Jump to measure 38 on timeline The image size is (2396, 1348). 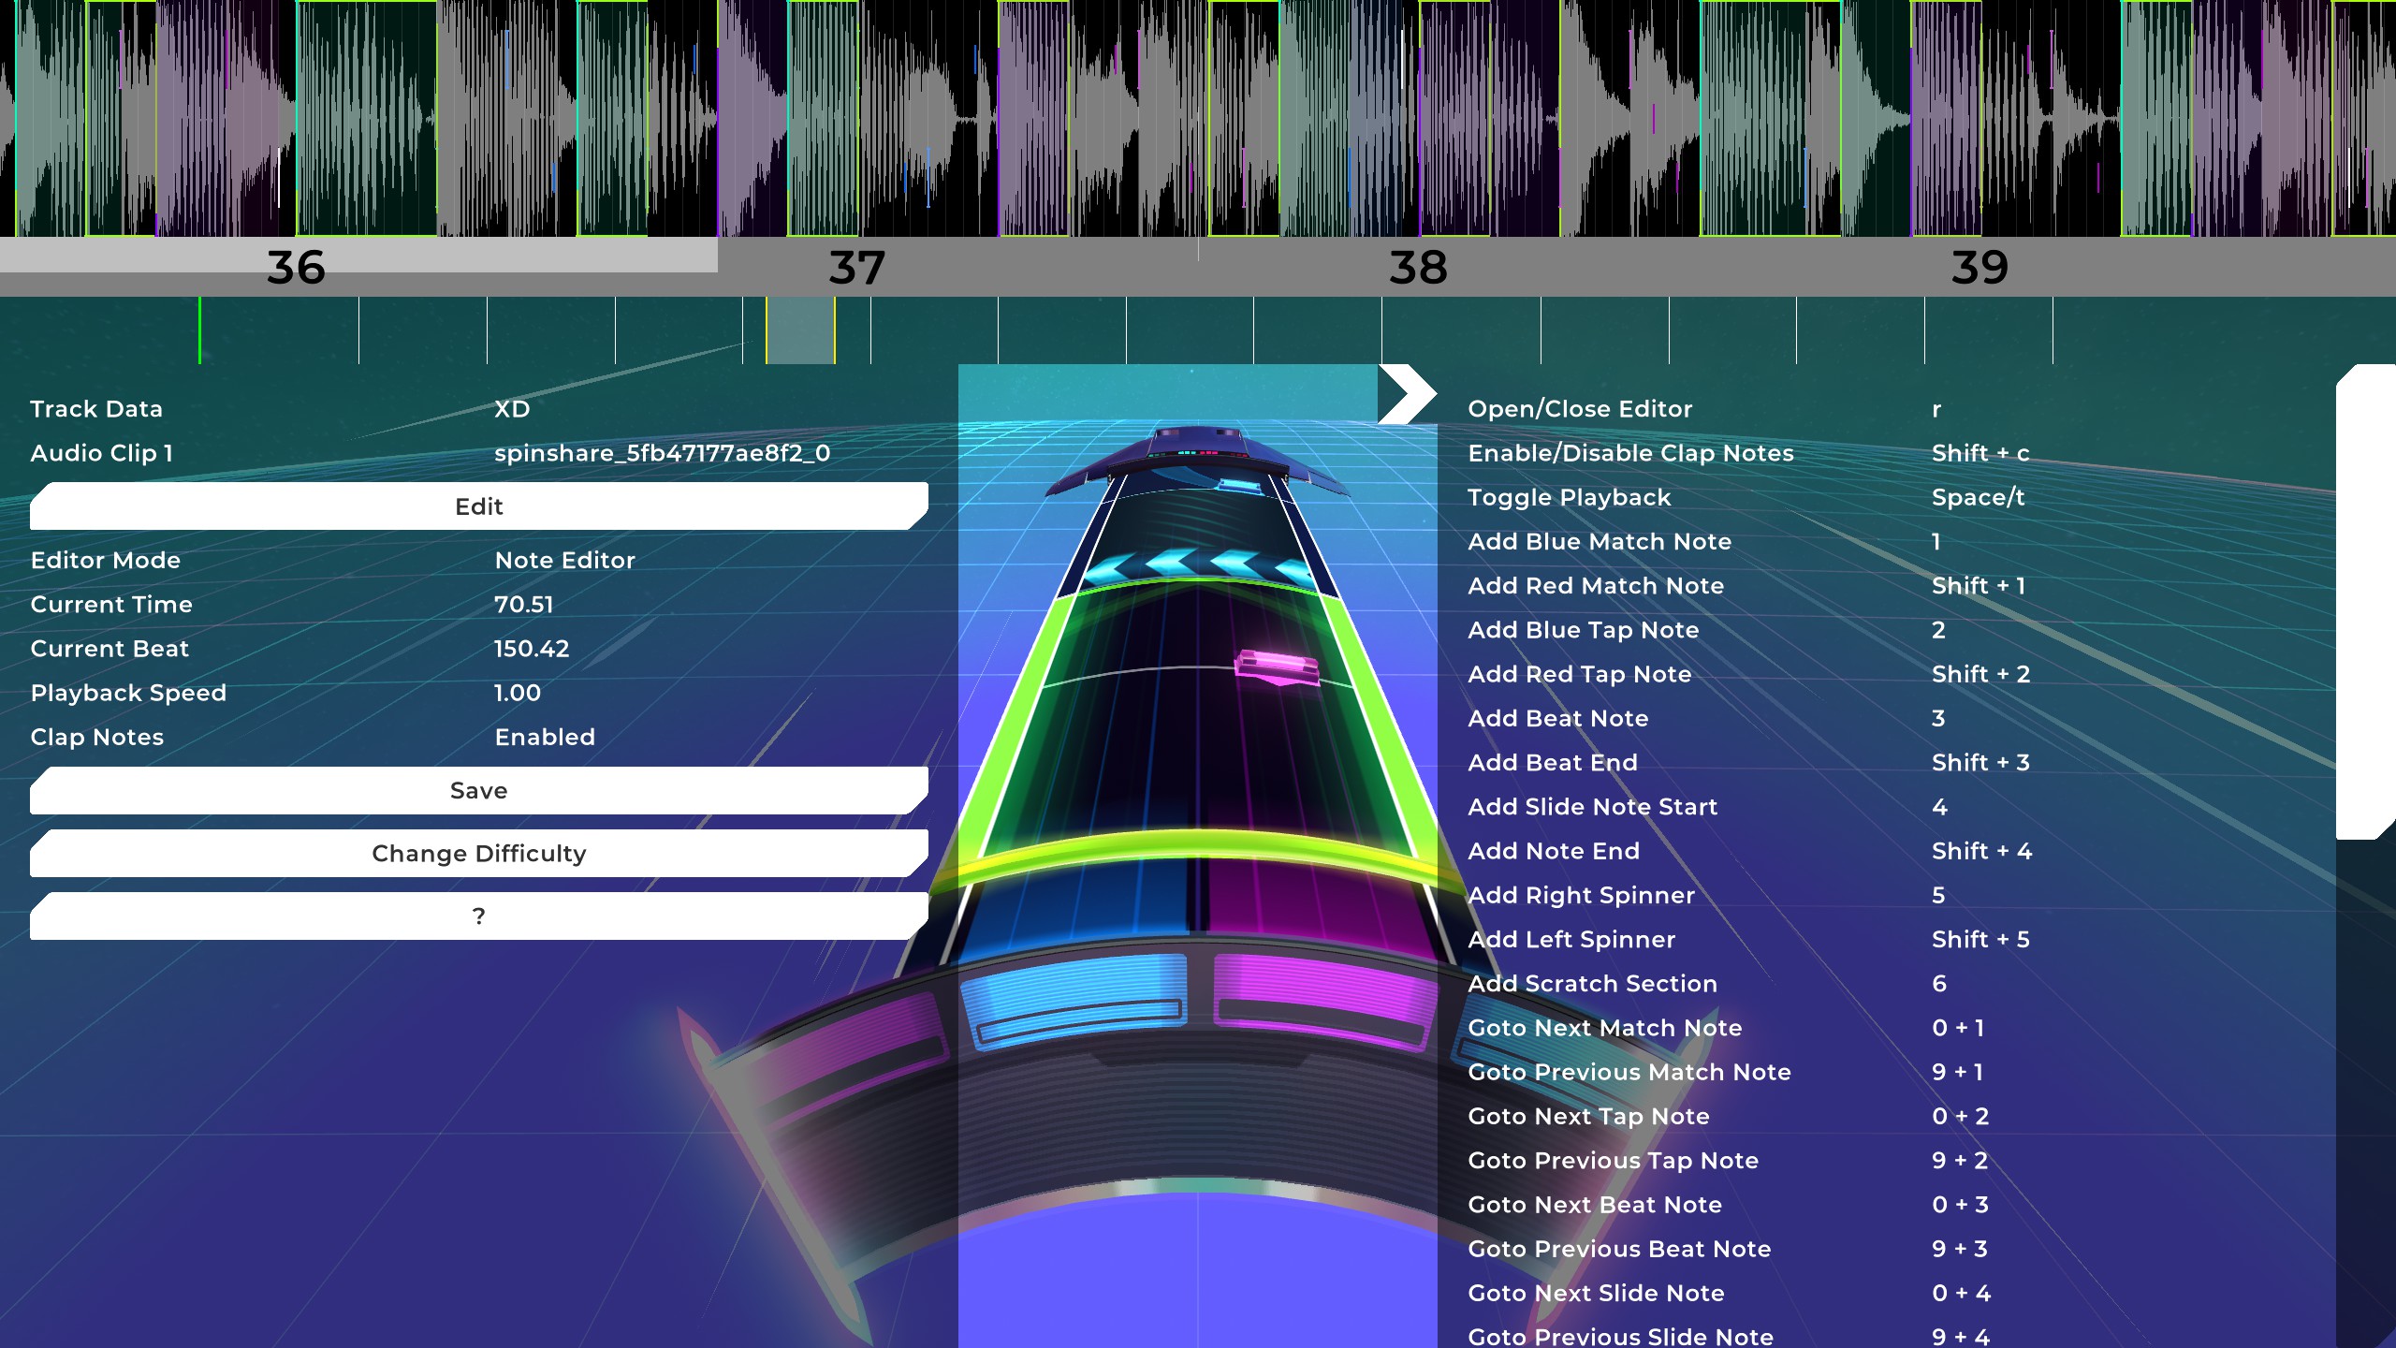point(1417,268)
